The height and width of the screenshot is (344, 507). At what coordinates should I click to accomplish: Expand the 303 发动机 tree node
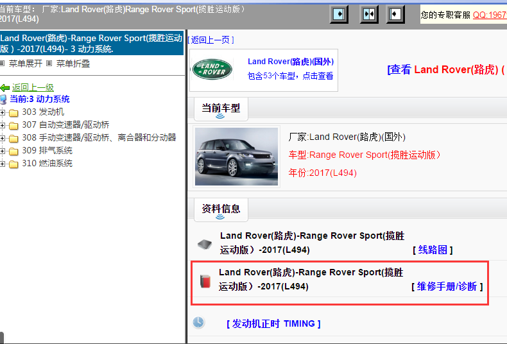[3, 112]
